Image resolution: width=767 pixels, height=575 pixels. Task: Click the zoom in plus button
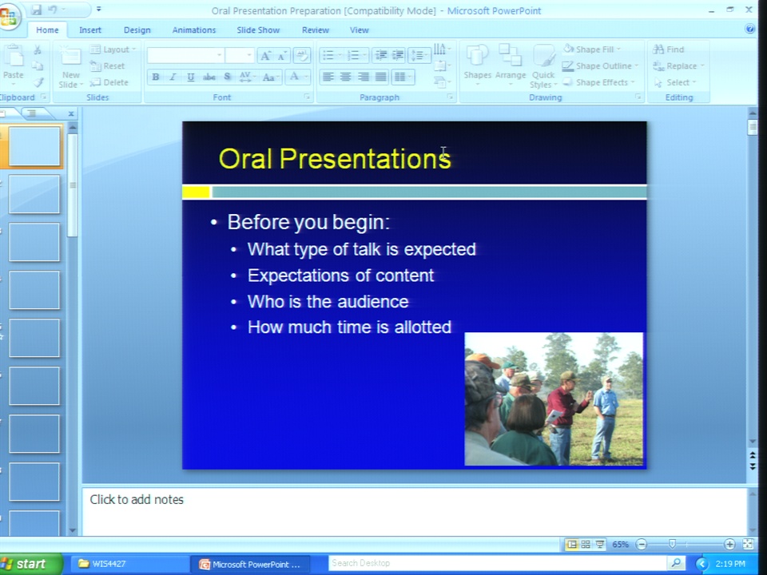pos(729,544)
